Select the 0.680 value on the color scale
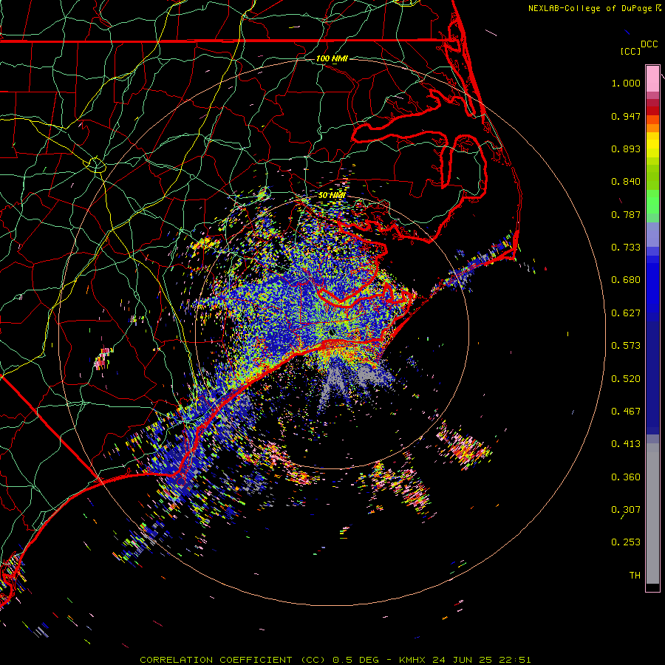Viewport: 665px width, 665px height. [x=626, y=280]
